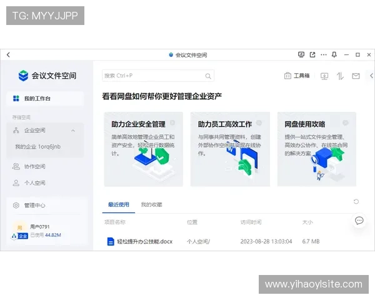Click the 个人空间/ location cell
Viewport: 375px width, 300px height.
tap(198, 242)
